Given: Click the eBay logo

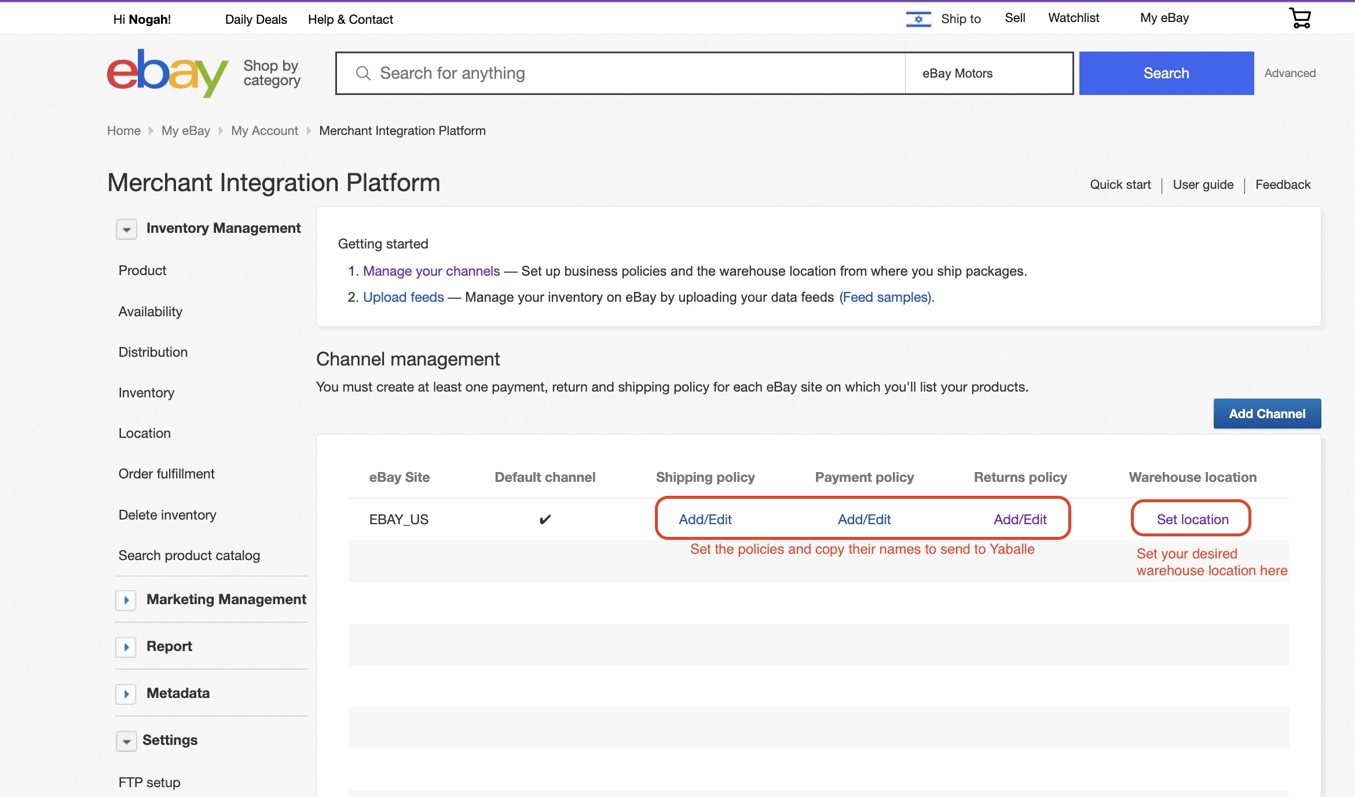Looking at the screenshot, I should tap(168, 73).
